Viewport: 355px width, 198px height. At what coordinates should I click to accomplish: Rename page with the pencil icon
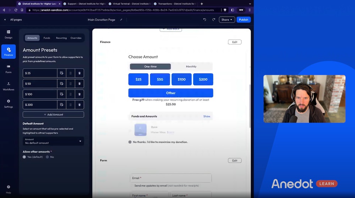[121, 19]
